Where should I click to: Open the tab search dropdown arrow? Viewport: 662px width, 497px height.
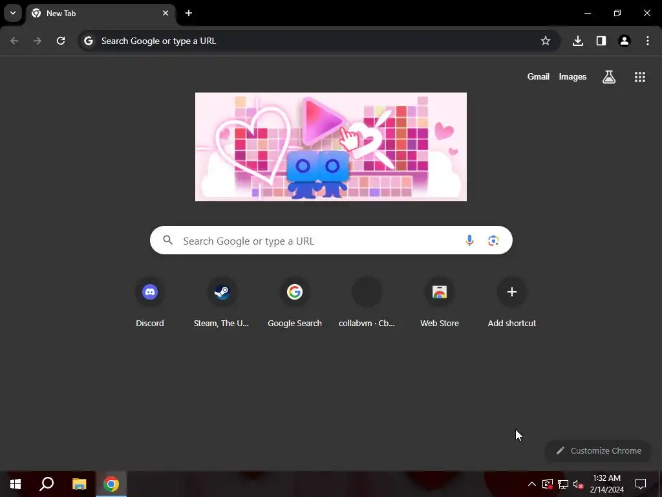click(13, 13)
